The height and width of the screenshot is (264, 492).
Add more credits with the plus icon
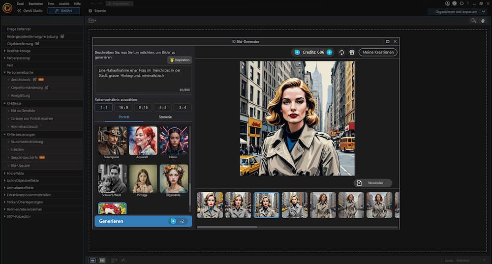pos(329,52)
